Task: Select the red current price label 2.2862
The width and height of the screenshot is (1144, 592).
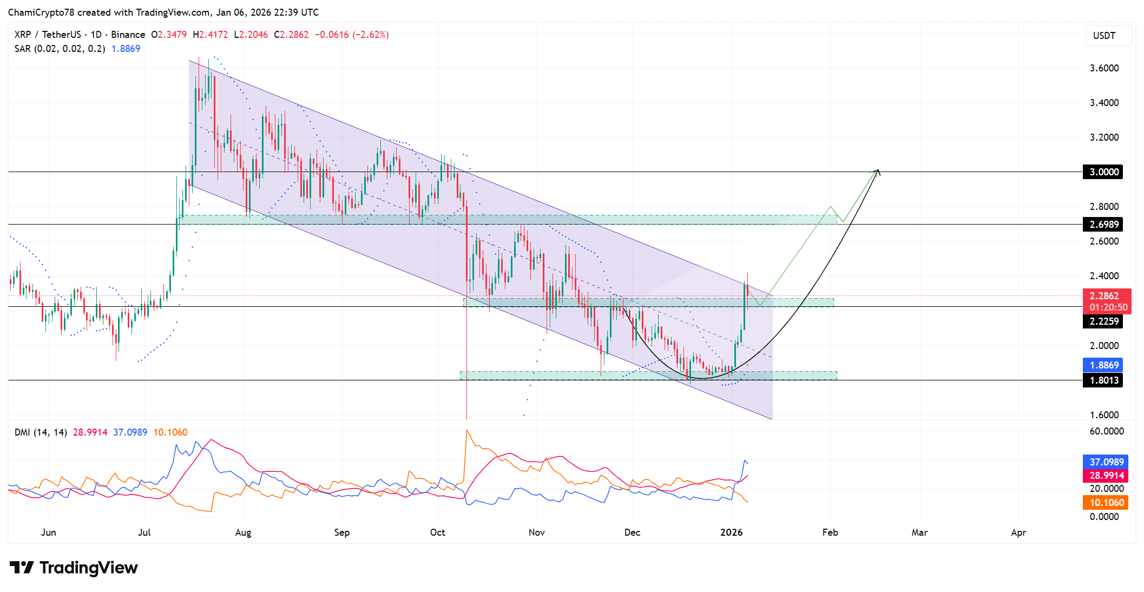Action: (x=1103, y=295)
